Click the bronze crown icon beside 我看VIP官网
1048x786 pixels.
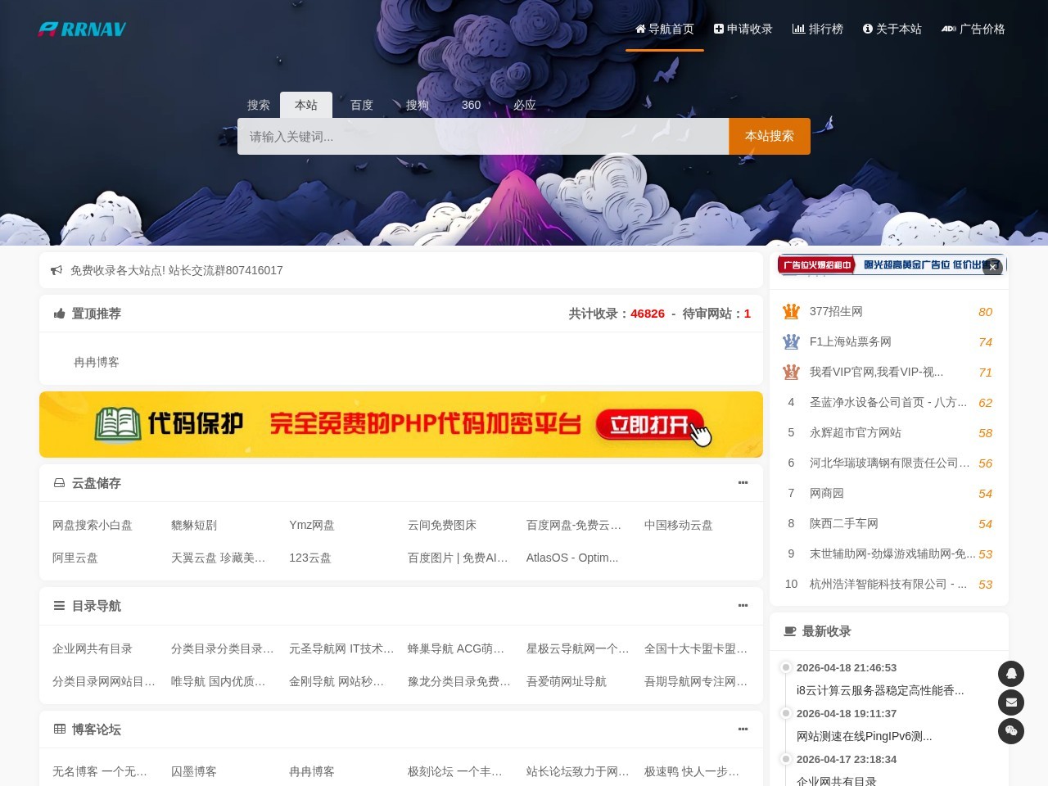click(791, 372)
